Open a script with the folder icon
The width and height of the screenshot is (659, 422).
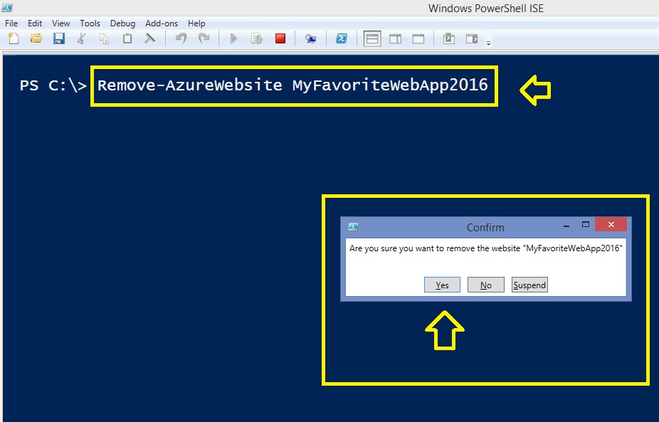point(36,38)
